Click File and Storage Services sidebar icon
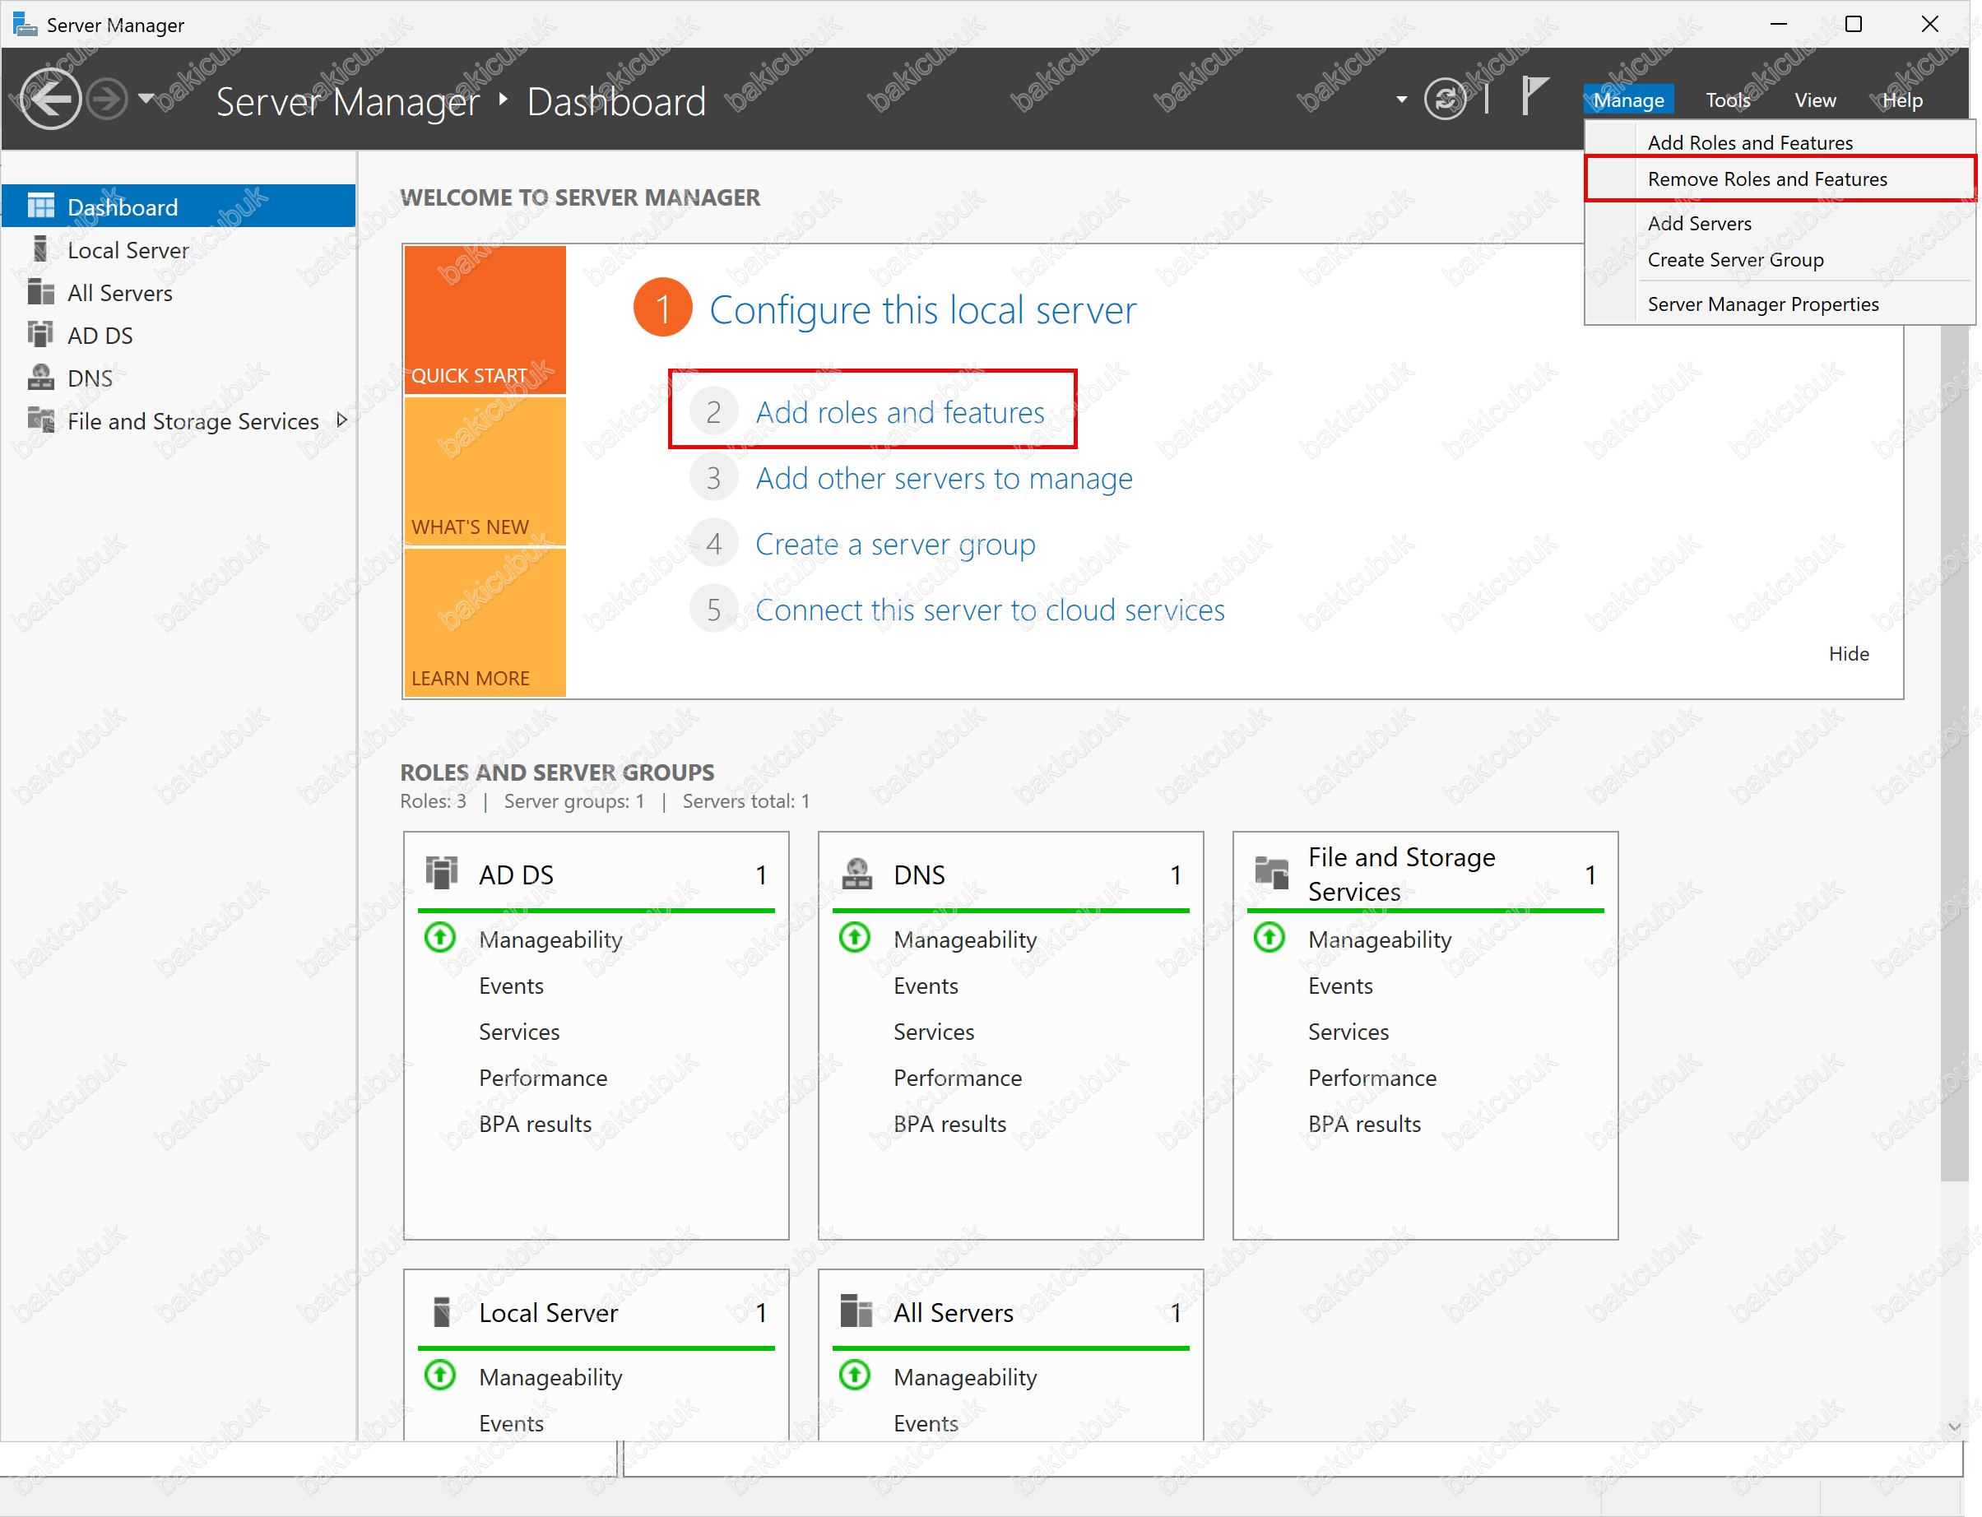1982x1517 pixels. pyautogui.click(x=40, y=420)
